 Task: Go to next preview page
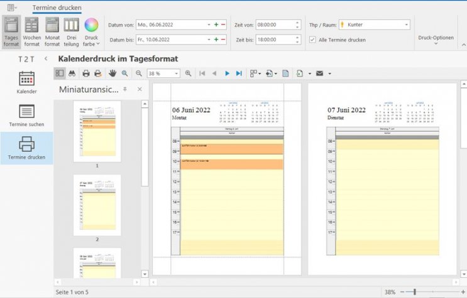click(x=227, y=73)
